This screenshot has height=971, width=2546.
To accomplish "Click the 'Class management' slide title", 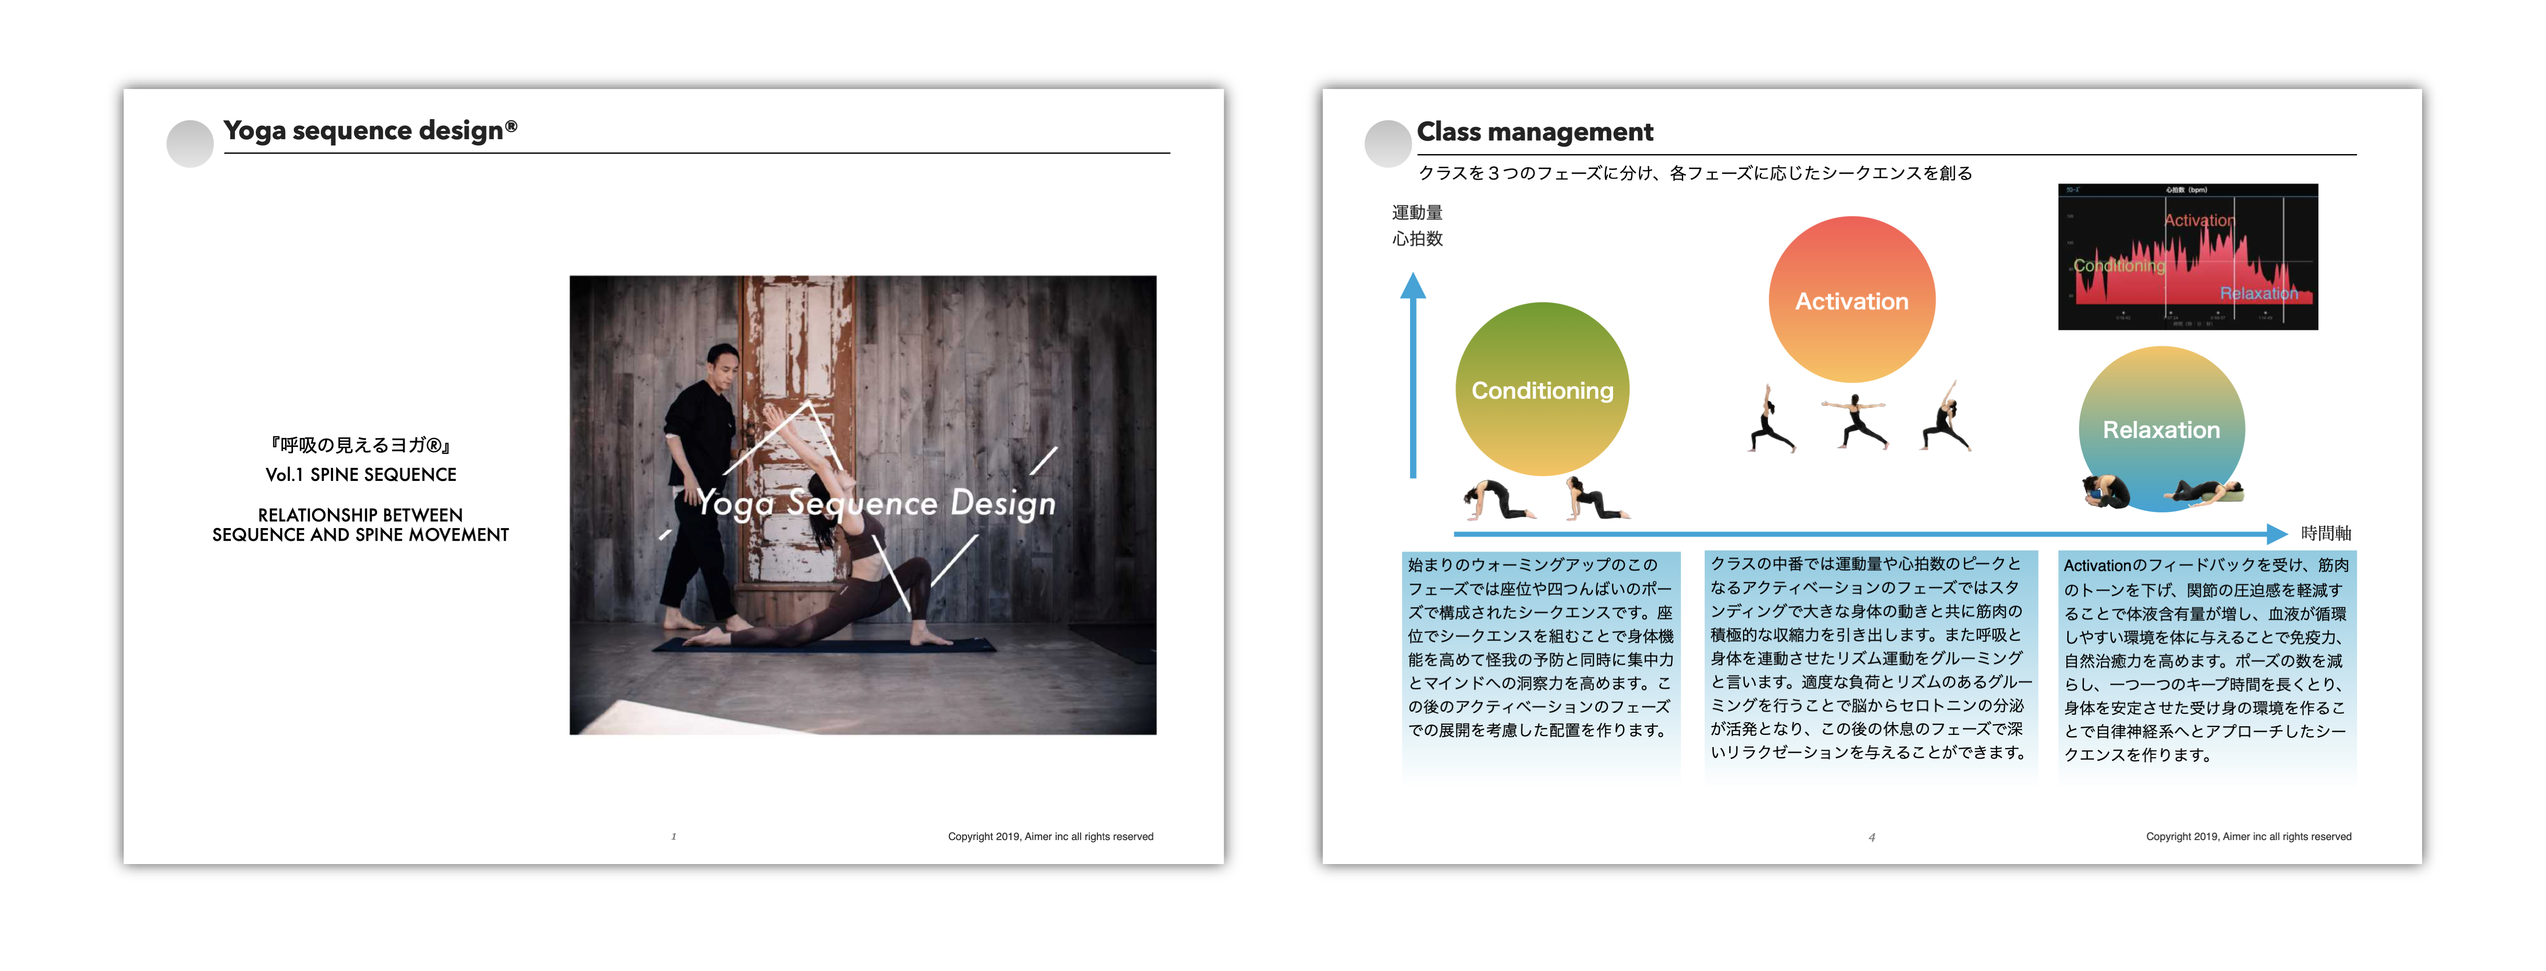I will pyautogui.click(x=1535, y=131).
